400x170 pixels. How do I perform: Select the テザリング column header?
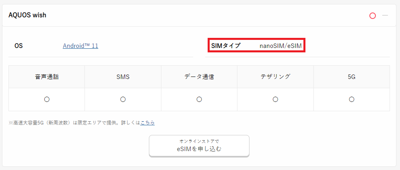pyautogui.click(x=275, y=77)
